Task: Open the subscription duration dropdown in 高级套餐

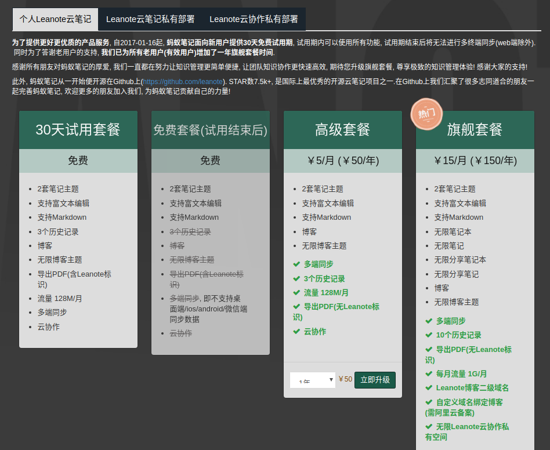Action: [x=313, y=380]
